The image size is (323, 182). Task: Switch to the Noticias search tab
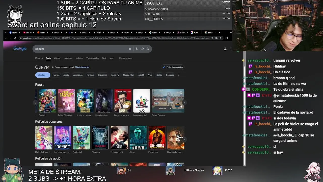79,58
